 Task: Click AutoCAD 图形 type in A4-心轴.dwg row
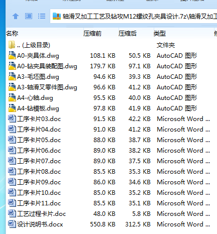[177, 98]
